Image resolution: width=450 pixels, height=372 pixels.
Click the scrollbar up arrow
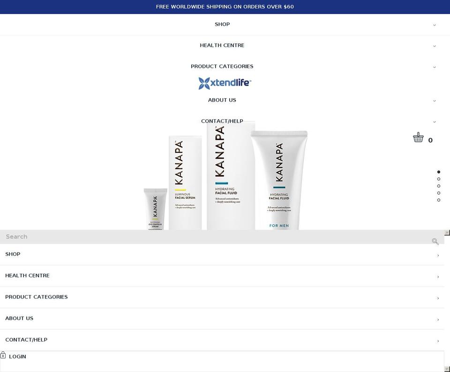pos(447,233)
